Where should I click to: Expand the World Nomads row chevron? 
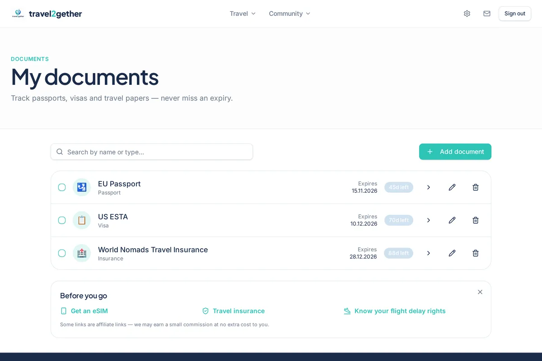429,253
